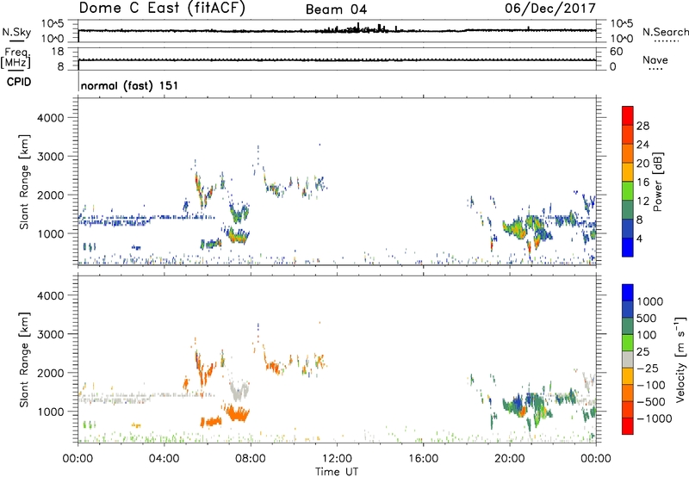Click the 'Power [dB]' axis title
The width and height of the screenshot is (689, 477).
[x=658, y=182]
